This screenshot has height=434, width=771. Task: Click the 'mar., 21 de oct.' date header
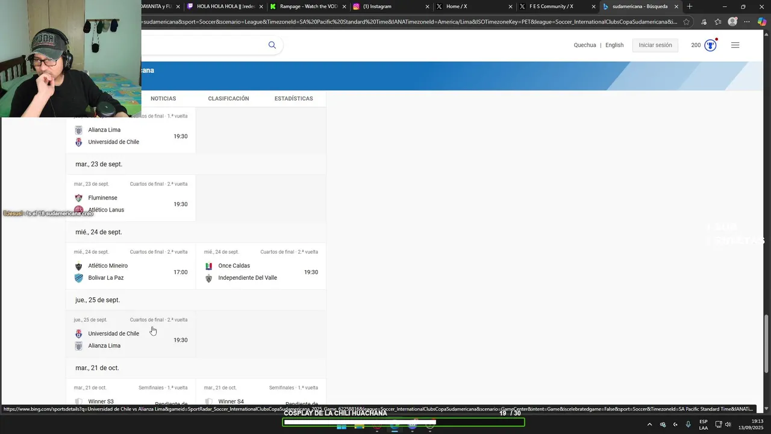click(97, 368)
